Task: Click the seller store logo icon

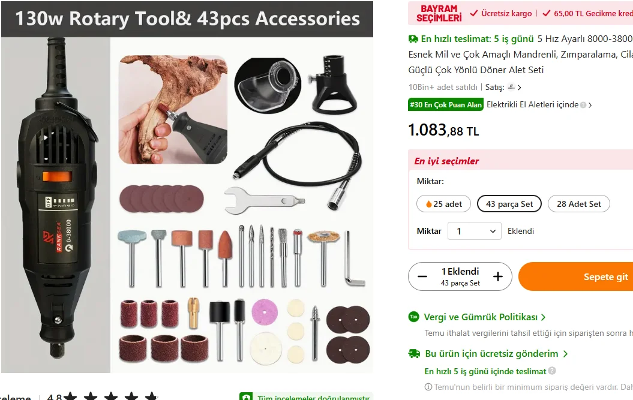Action: (x=511, y=87)
